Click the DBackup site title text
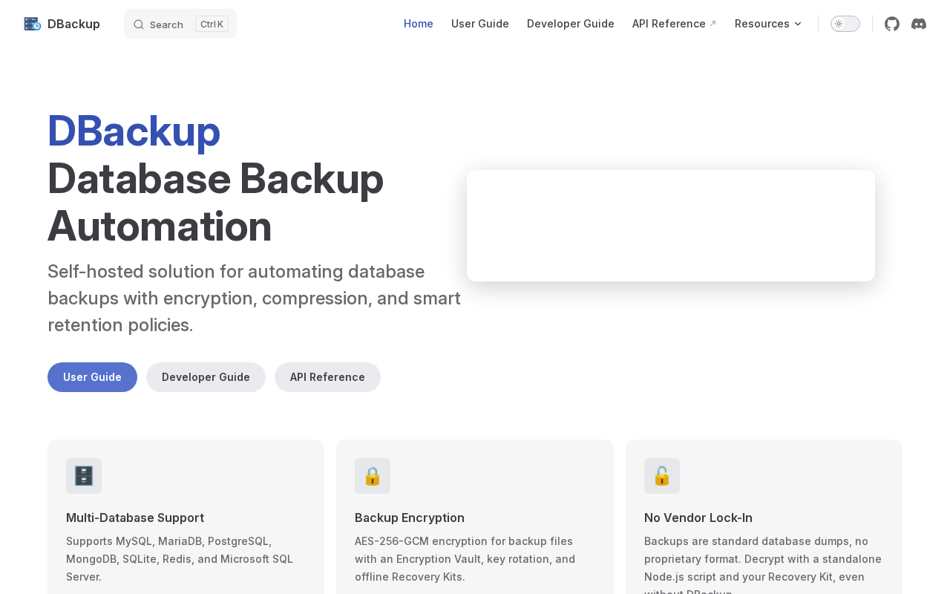950x594 pixels. click(73, 24)
